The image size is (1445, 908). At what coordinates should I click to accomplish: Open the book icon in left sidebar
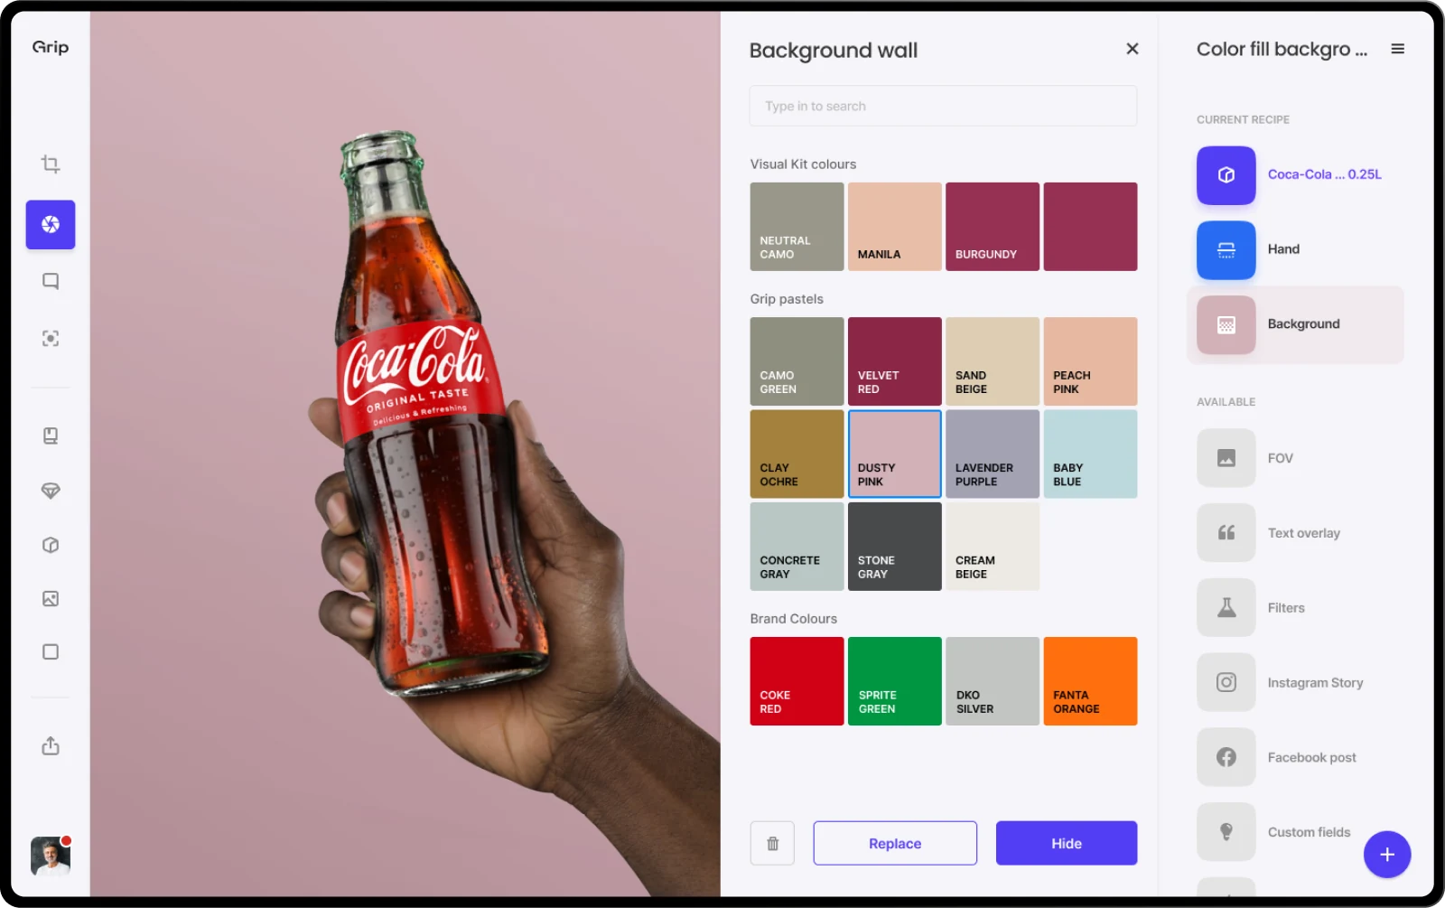[x=51, y=436]
